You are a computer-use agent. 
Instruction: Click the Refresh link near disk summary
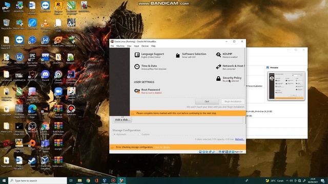[239, 139]
